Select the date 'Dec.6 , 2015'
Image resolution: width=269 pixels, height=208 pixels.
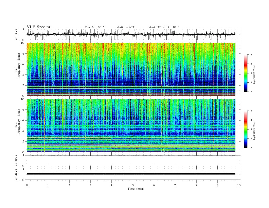click(x=95, y=27)
